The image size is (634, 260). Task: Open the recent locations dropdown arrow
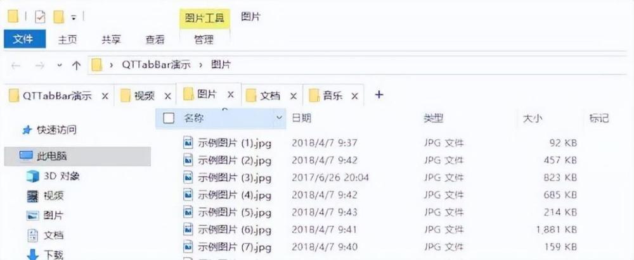pos(60,65)
